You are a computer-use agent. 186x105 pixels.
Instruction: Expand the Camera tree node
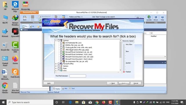click(56, 66)
